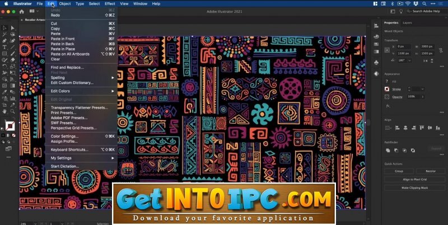Click the W width field in Transform
Image resolution: width=448 pixels, height=225 pixels.
coord(427,46)
